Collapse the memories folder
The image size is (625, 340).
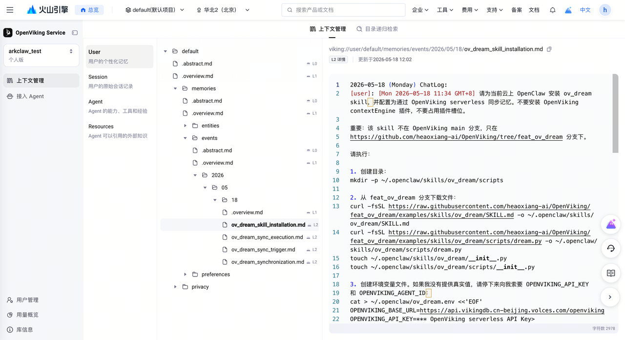point(175,88)
